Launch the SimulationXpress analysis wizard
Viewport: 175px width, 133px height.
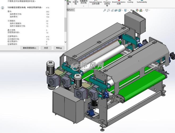[x=96, y=3]
